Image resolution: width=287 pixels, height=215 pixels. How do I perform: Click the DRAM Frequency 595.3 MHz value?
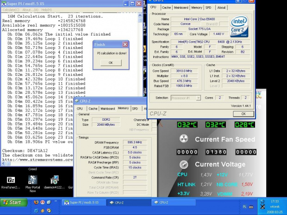pyautogui.click(x=135, y=142)
